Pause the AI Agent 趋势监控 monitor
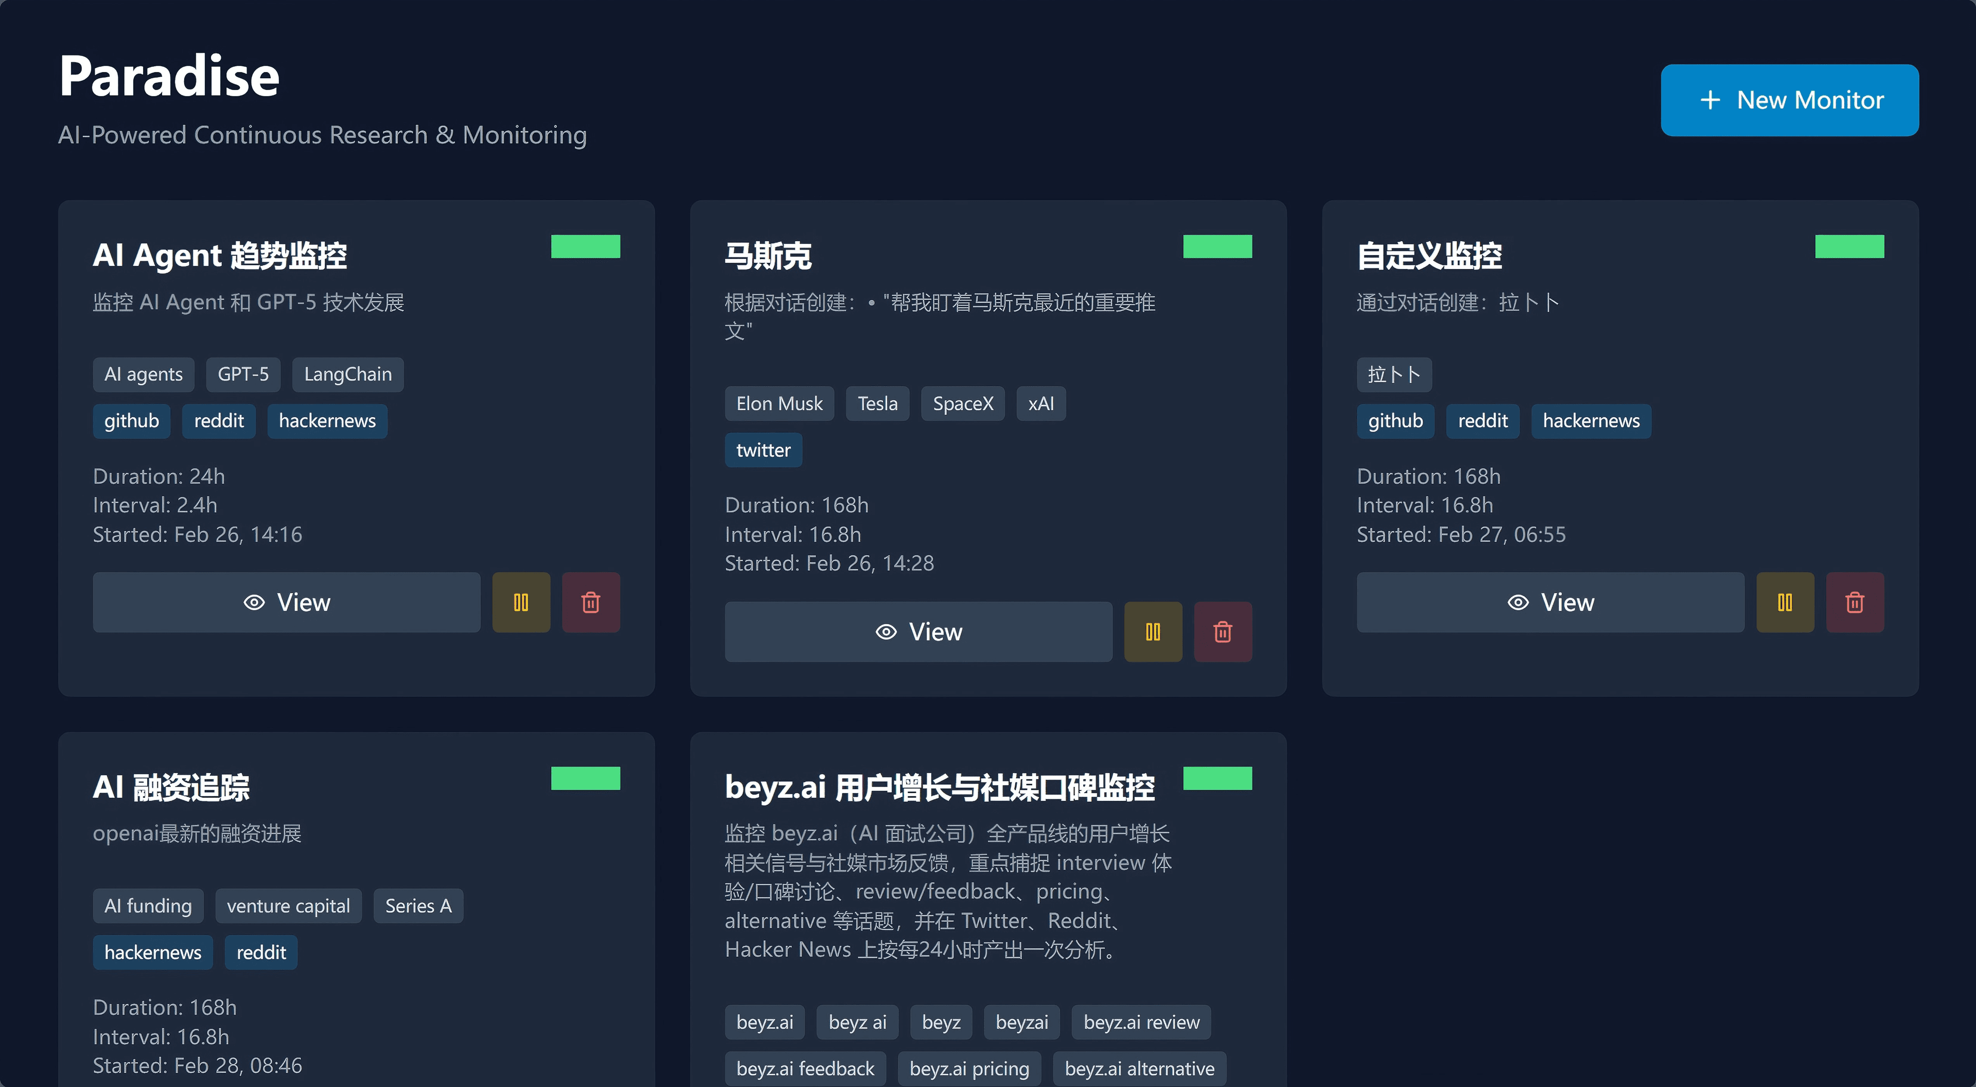The height and width of the screenshot is (1087, 1976). pos(521,602)
